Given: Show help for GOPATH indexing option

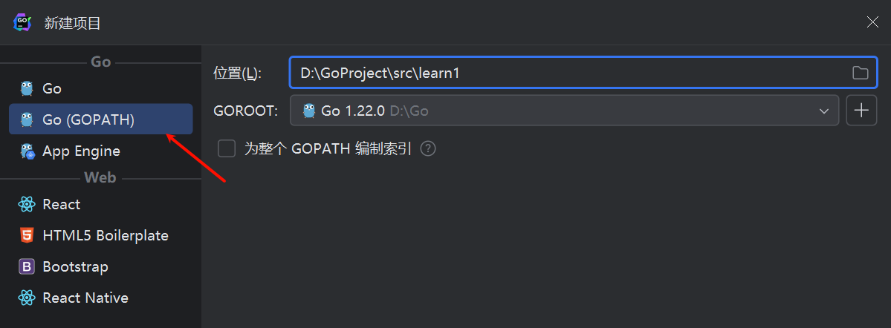Looking at the screenshot, I should [428, 148].
